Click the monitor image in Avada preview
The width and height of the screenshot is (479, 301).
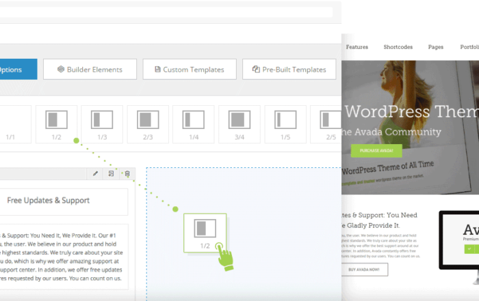459,247
